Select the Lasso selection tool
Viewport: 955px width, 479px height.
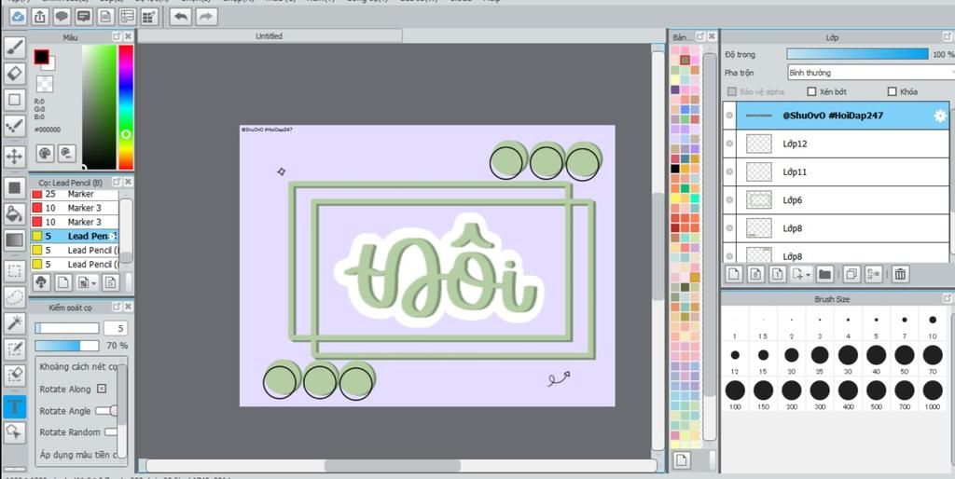coord(15,297)
